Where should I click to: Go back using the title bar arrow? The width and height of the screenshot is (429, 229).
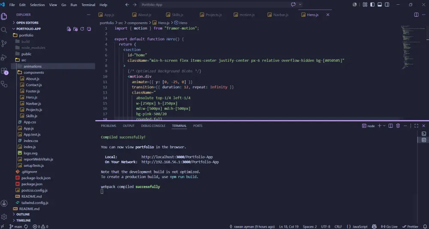coord(127,5)
